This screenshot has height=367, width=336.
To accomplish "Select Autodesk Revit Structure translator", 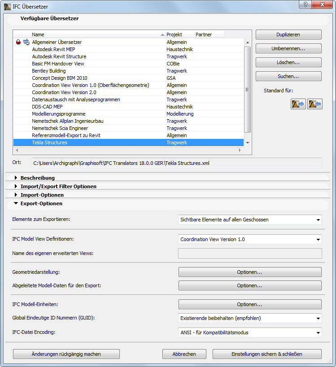I will pos(128,56).
